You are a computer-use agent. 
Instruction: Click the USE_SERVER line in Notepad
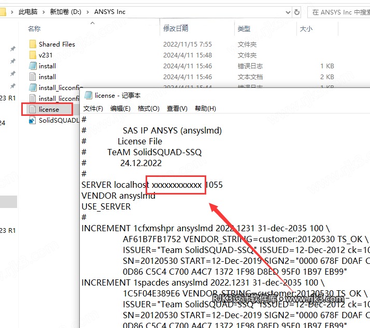pyautogui.click(x=106, y=206)
